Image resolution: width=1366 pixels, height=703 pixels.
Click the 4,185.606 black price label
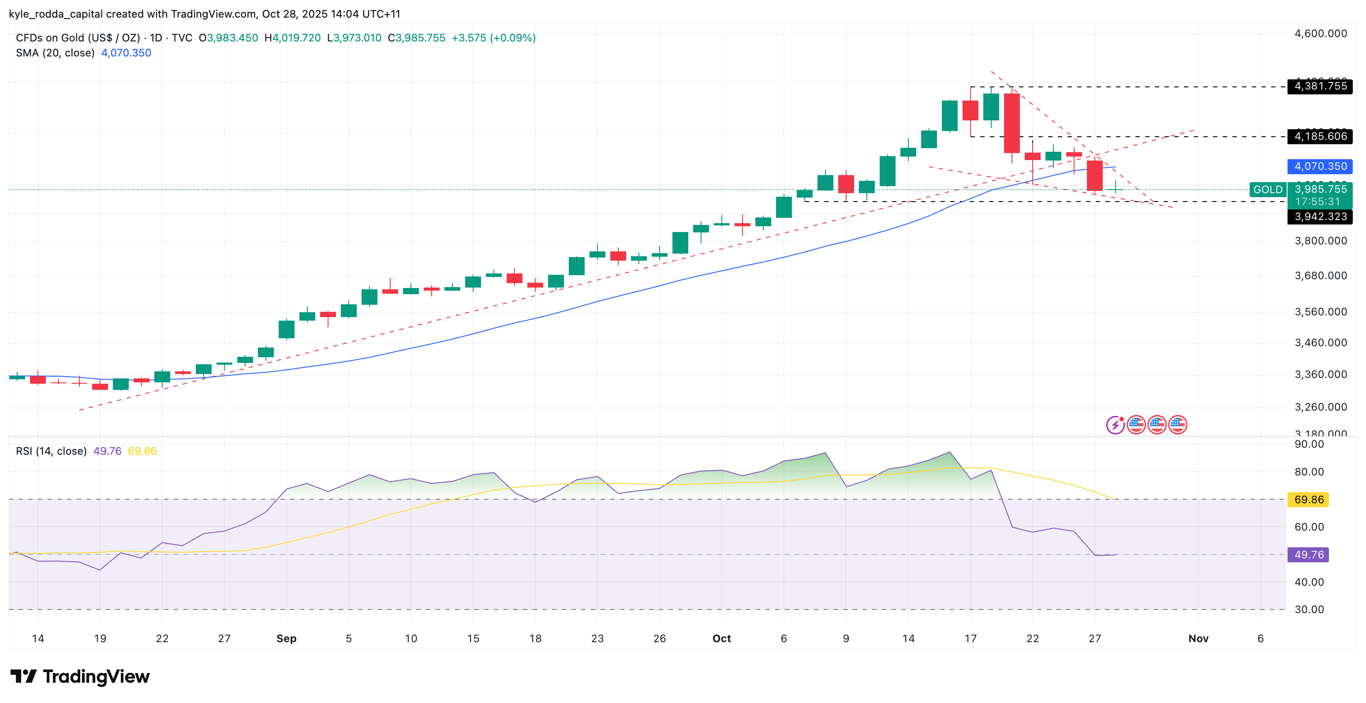[1320, 136]
